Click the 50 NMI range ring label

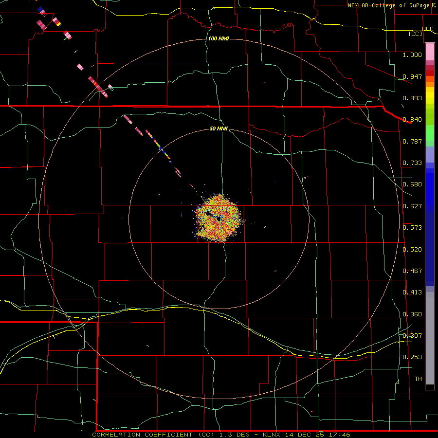219,128
